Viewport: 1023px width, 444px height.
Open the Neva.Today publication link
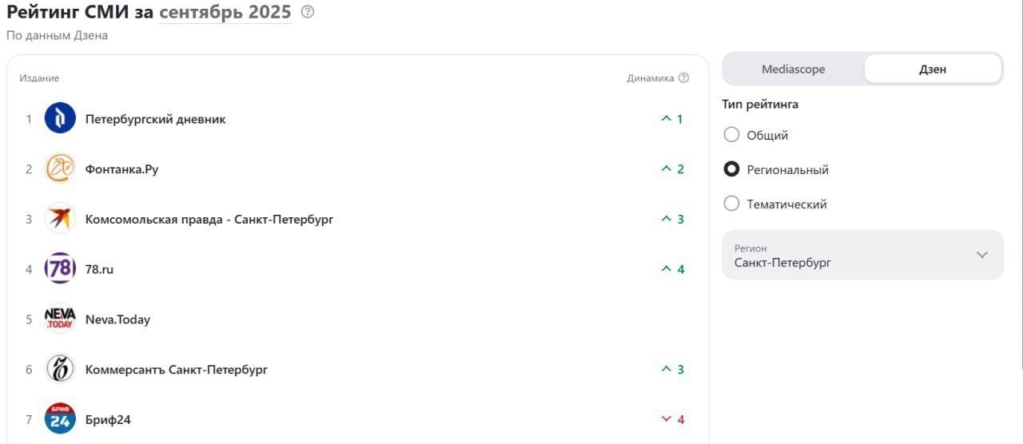(117, 319)
